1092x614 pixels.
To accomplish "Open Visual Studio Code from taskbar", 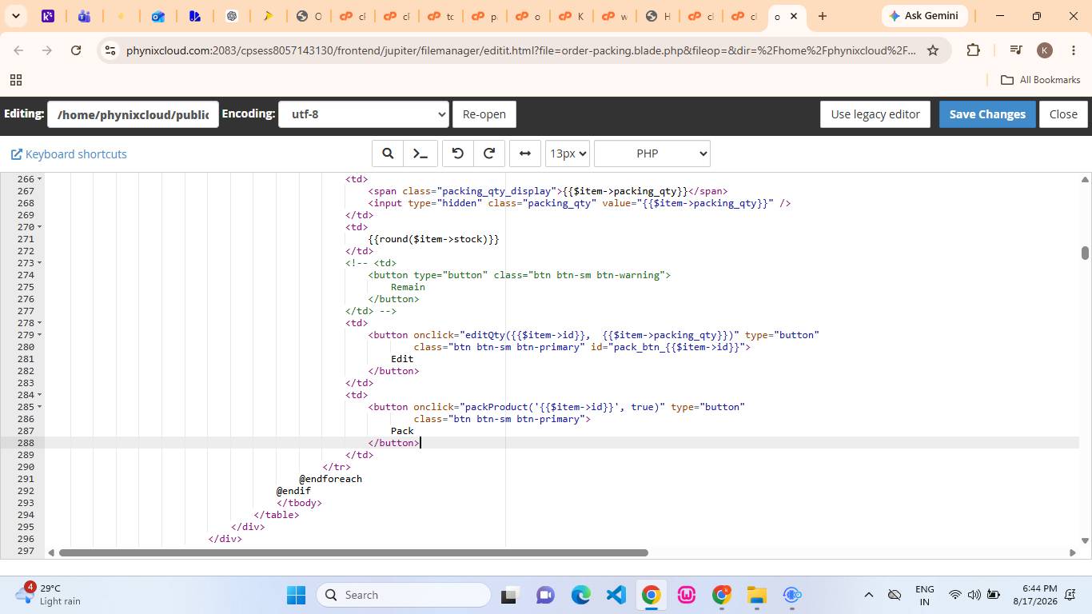I will coord(616,595).
